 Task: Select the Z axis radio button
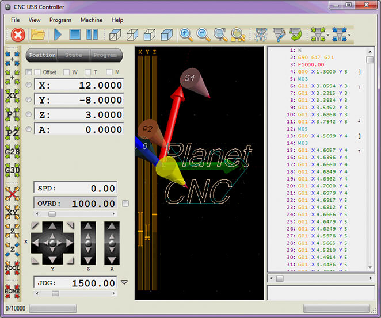click(x=28, y=114)
